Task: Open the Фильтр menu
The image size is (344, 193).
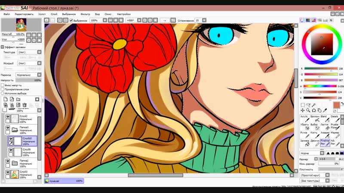Action: [85, 14]
